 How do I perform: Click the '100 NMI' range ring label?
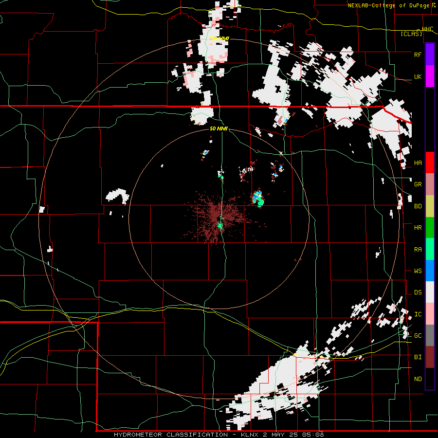[x=219, y=38]
